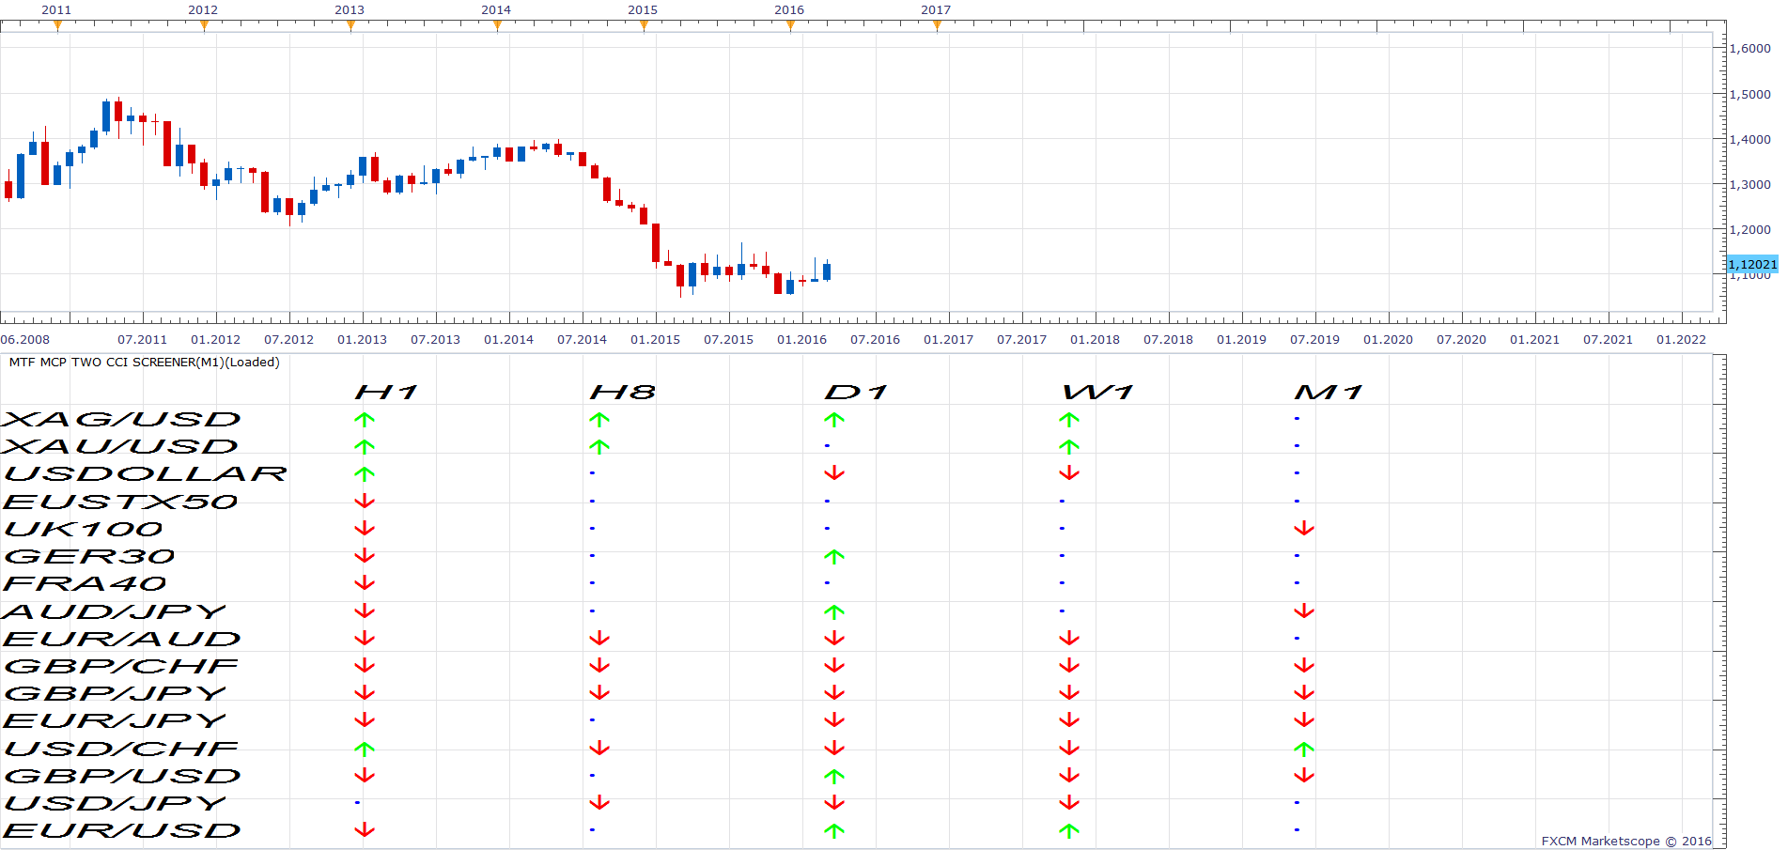The width and height of the screenshot is (1788, 850).
Task: Click the EUR/JPY D1 red down arrow
Action: tap(834, 720)
